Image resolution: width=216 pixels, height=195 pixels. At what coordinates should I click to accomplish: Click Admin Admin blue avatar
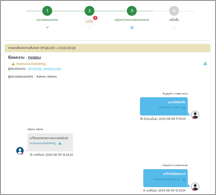tap(20, 151)
